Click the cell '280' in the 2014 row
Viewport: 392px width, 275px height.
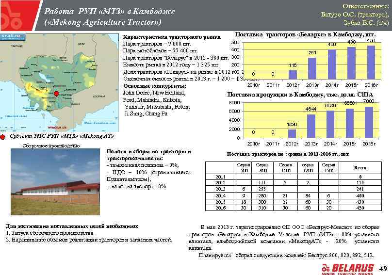pos(262,196)
